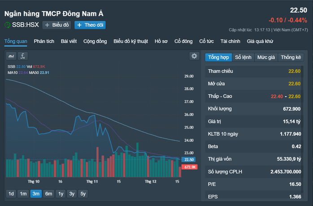The image size is (313, 206).
Task: Click the Tham chiếu value 22.60
Action: pos(294,71)
